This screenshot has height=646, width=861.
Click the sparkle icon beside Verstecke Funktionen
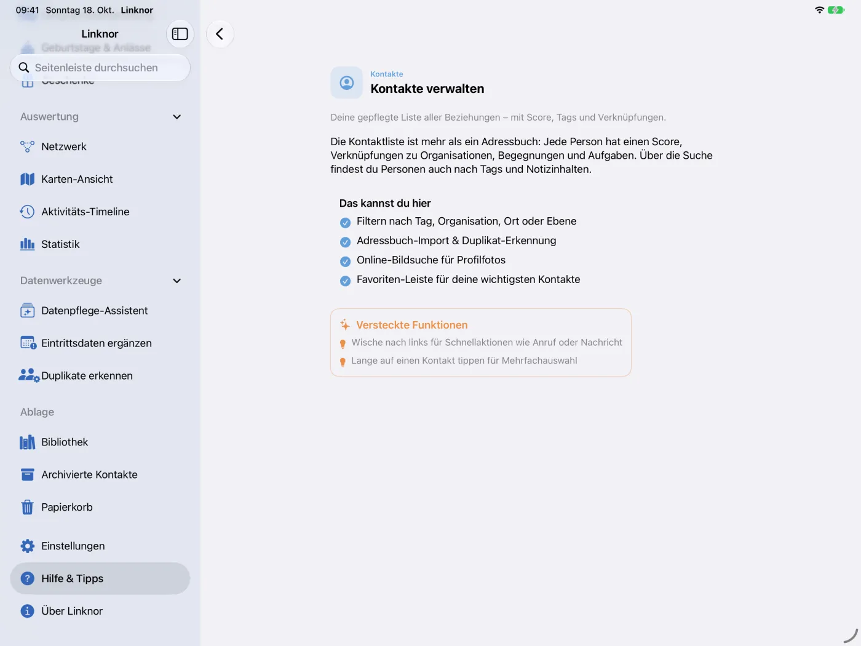(345, 325)
